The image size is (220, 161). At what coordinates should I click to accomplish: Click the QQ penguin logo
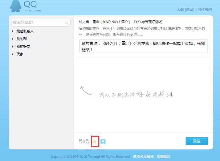[15, 6]
